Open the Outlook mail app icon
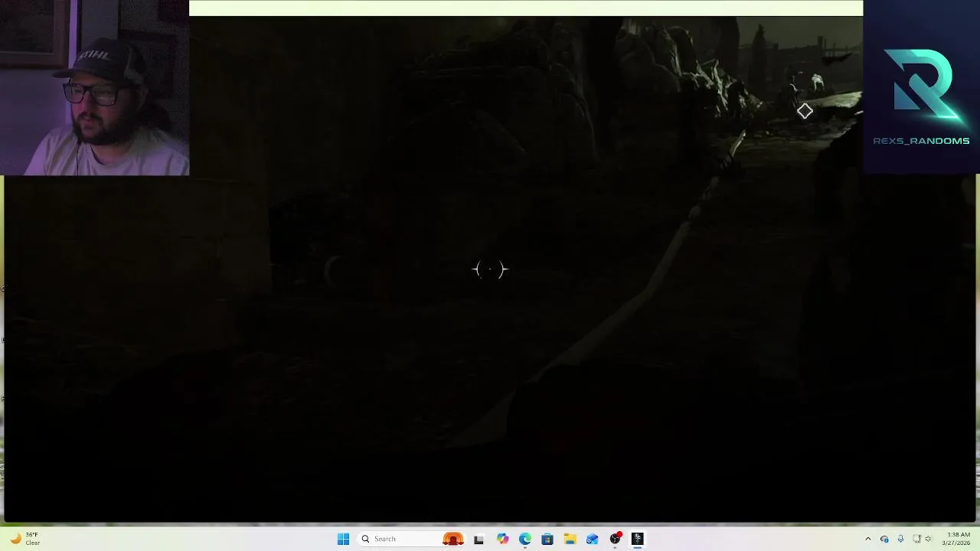The width and height of the screenshot is (980, 551). coord(592,539)
